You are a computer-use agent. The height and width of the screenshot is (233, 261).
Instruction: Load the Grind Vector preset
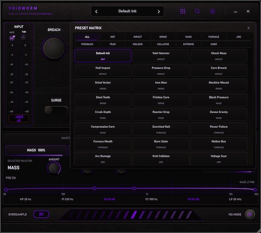[x=103, y=85]
